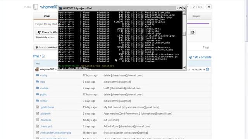Open the data folder link

click(43, 82)
